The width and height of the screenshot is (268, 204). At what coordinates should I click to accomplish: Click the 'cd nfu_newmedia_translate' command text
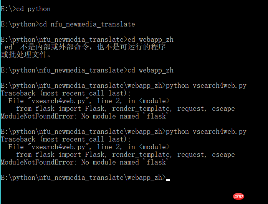pyautogui.click(x=87, y=25)
